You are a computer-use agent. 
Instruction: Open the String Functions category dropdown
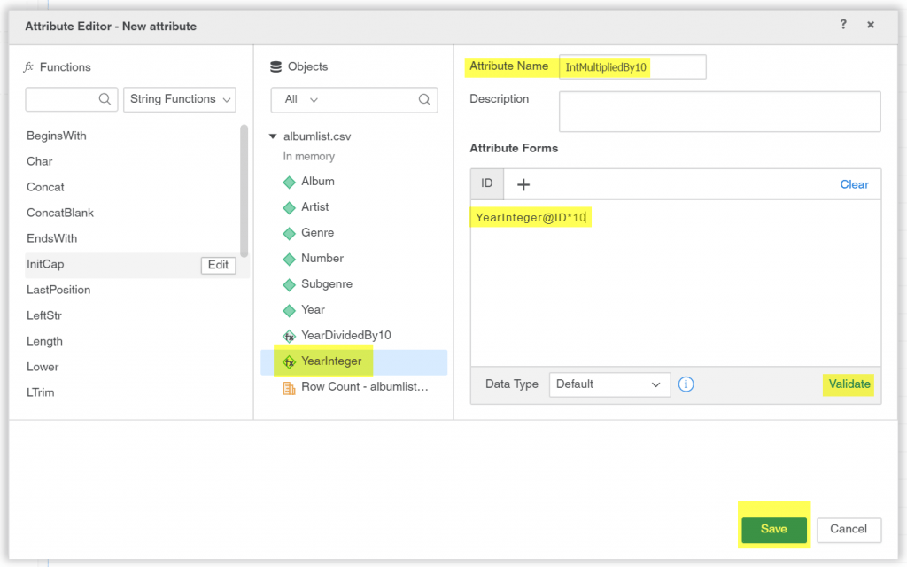[x=180, y=99]
